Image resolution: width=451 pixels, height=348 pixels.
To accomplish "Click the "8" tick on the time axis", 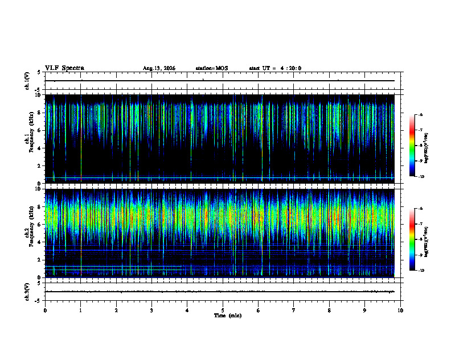I will (329, 310).
